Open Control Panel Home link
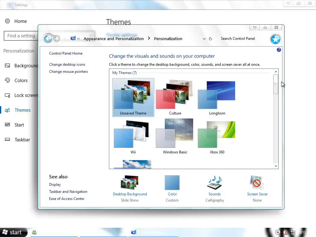 66,53
